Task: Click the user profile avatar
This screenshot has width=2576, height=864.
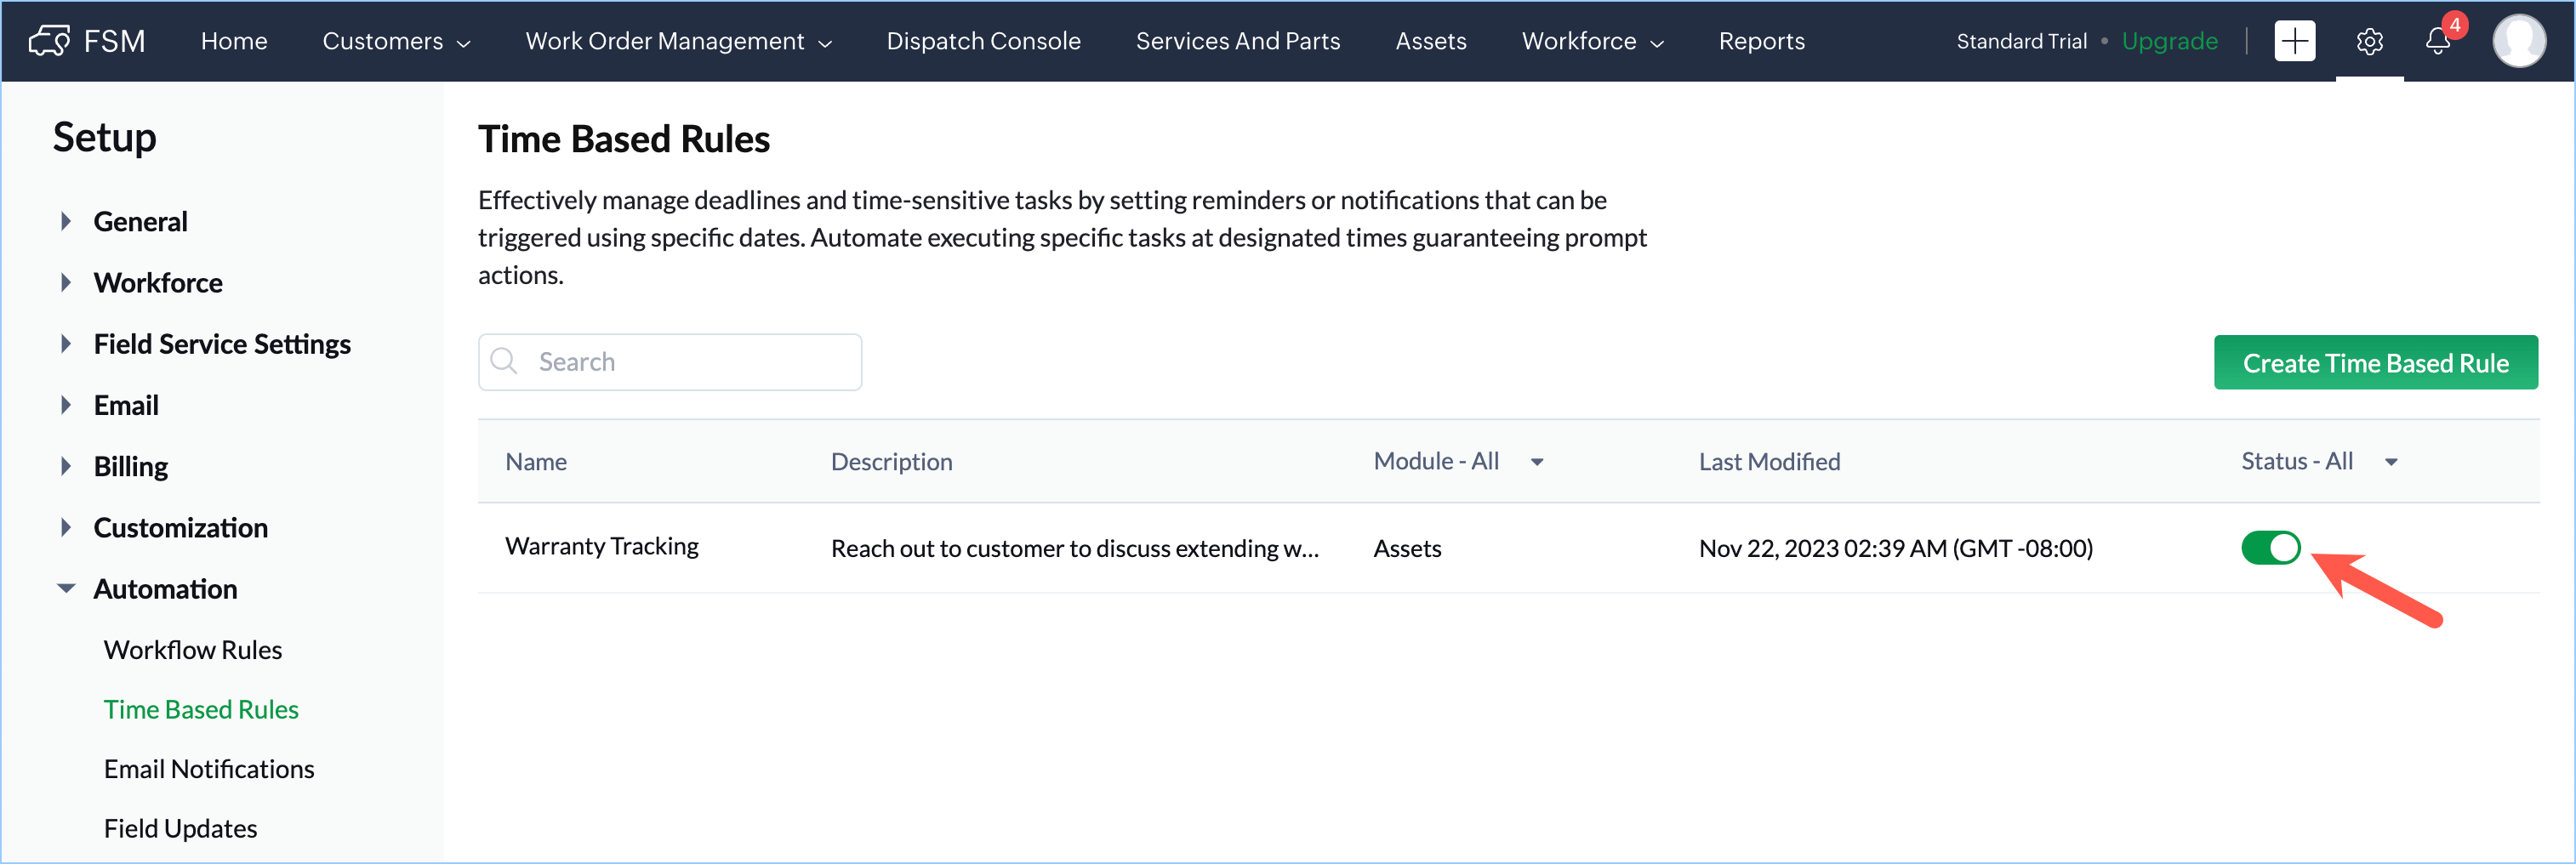Action: 2518,41
